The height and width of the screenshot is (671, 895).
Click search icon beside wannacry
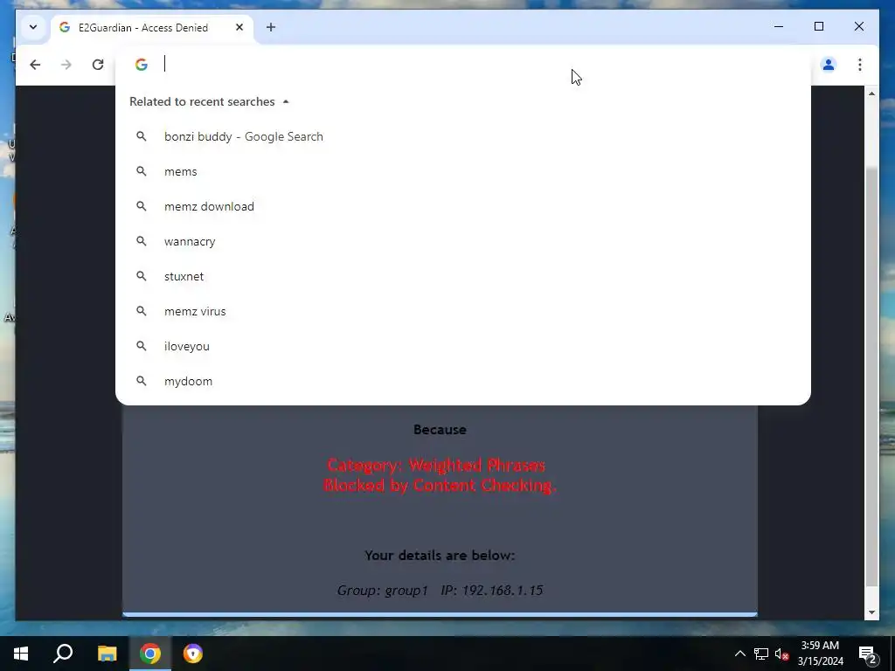[141, 241]
